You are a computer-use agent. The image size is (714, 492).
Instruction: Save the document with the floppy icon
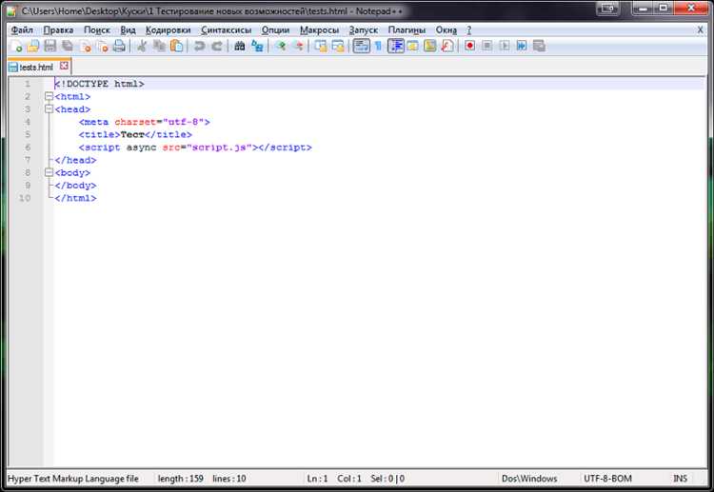(x=50, y=46)
